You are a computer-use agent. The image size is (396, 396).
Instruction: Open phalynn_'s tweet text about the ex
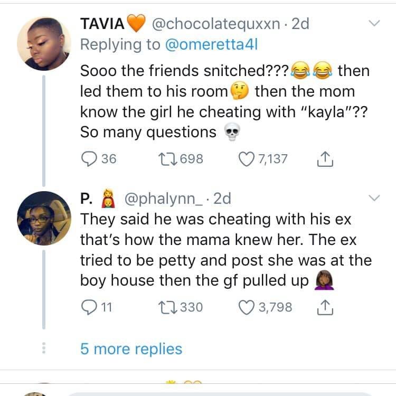tap(226, 250)
